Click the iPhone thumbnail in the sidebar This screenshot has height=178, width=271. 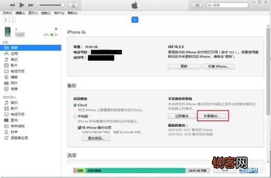[x=7, y=32]
